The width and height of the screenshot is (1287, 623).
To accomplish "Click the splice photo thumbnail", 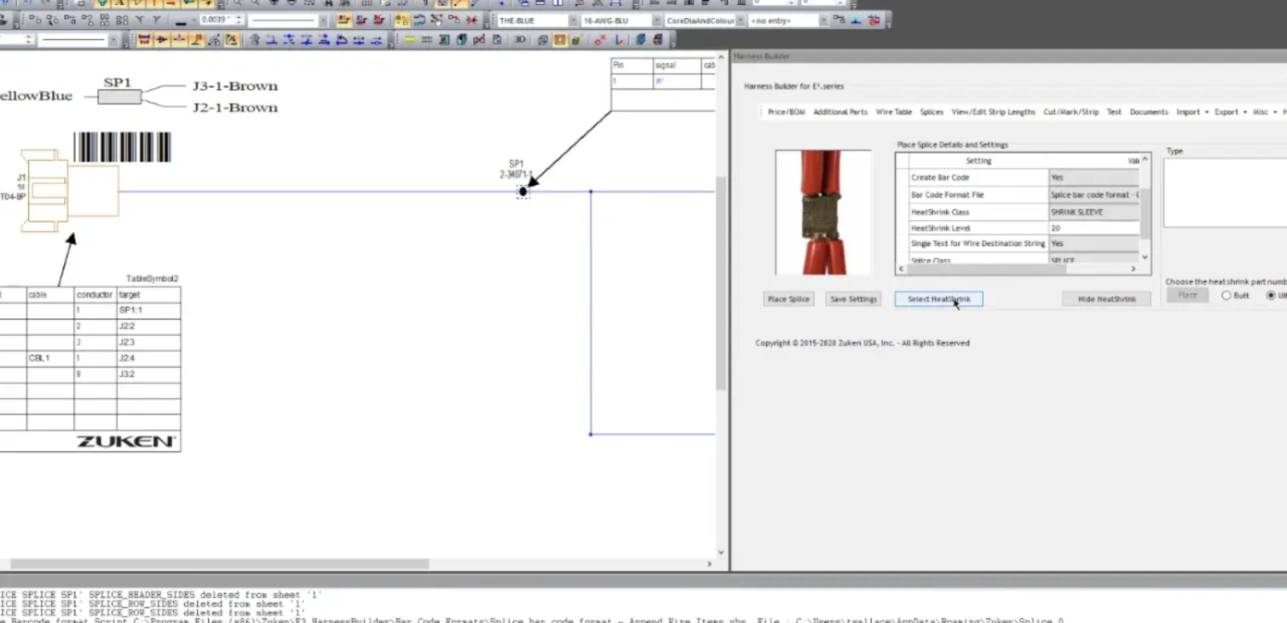I will click(823, 212).
